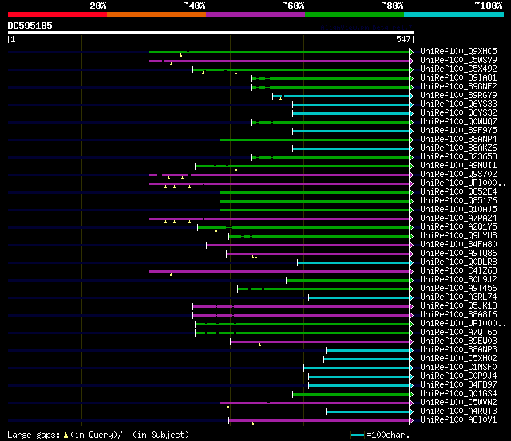The image size is (511, 441).
Task: Click the green arrowhead ending Q9XHC5 row
Action: (411, 52)
